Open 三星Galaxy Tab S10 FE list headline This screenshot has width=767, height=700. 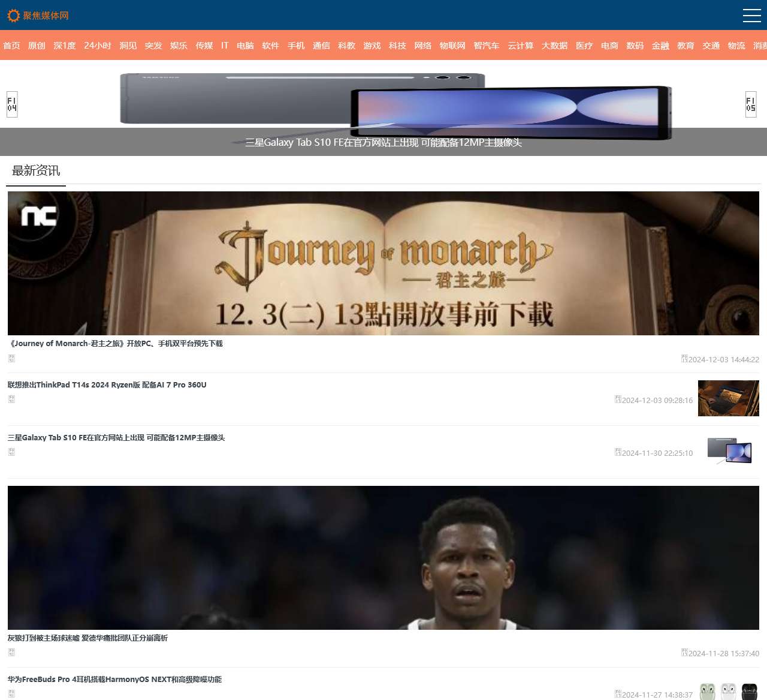(116, 438)
